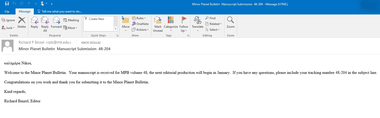Viewport: 380px width, 118px height.
Task: Open the Junk dropdown
Action: [8, 28]
